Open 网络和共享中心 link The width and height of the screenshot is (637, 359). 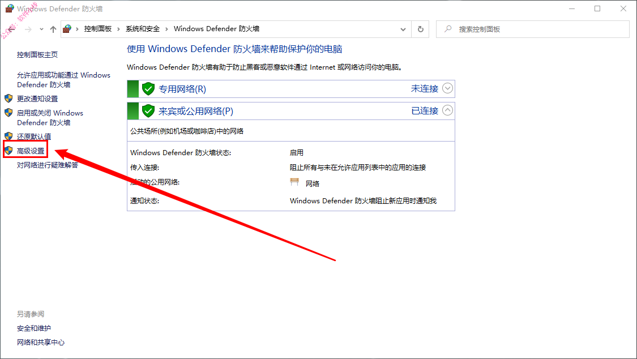(41, 343)
